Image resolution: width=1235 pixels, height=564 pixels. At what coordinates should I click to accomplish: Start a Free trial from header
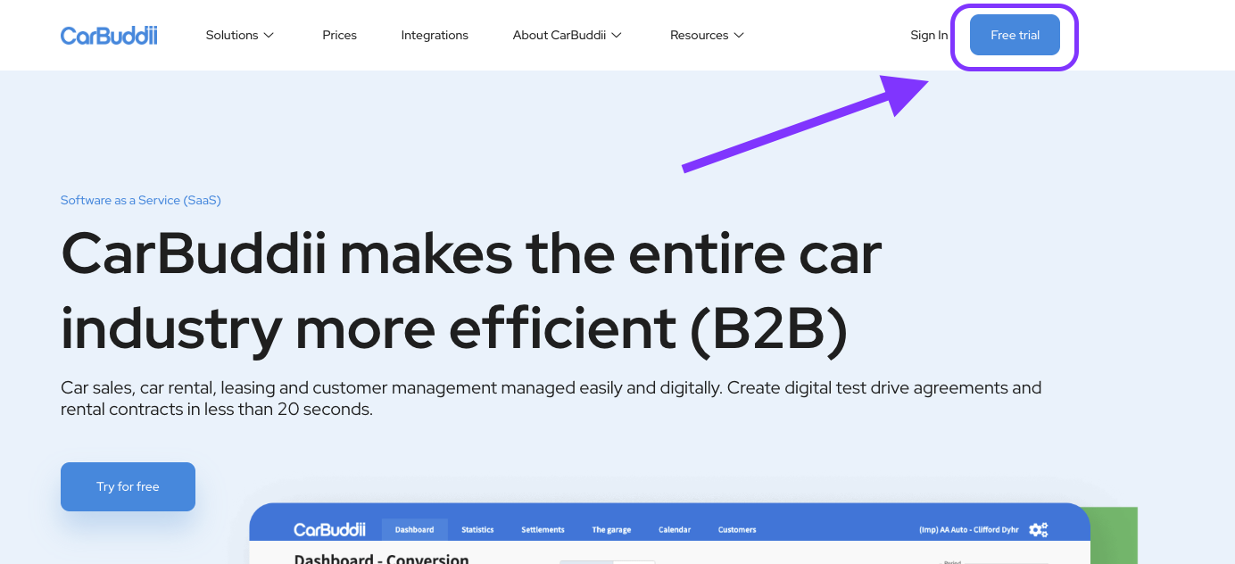(x=1015, y=35)
